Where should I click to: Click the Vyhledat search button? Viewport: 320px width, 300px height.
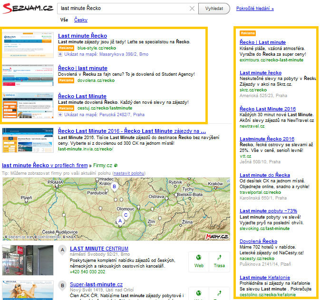214,9
